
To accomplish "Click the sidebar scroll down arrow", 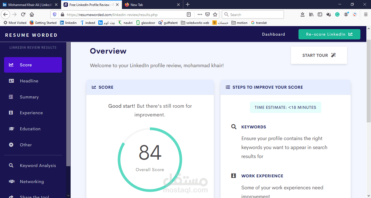I will (x=68, y=195).
